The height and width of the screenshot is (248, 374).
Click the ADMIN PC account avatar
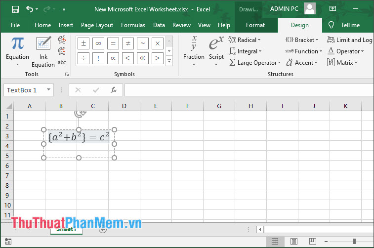pos(310,8)
